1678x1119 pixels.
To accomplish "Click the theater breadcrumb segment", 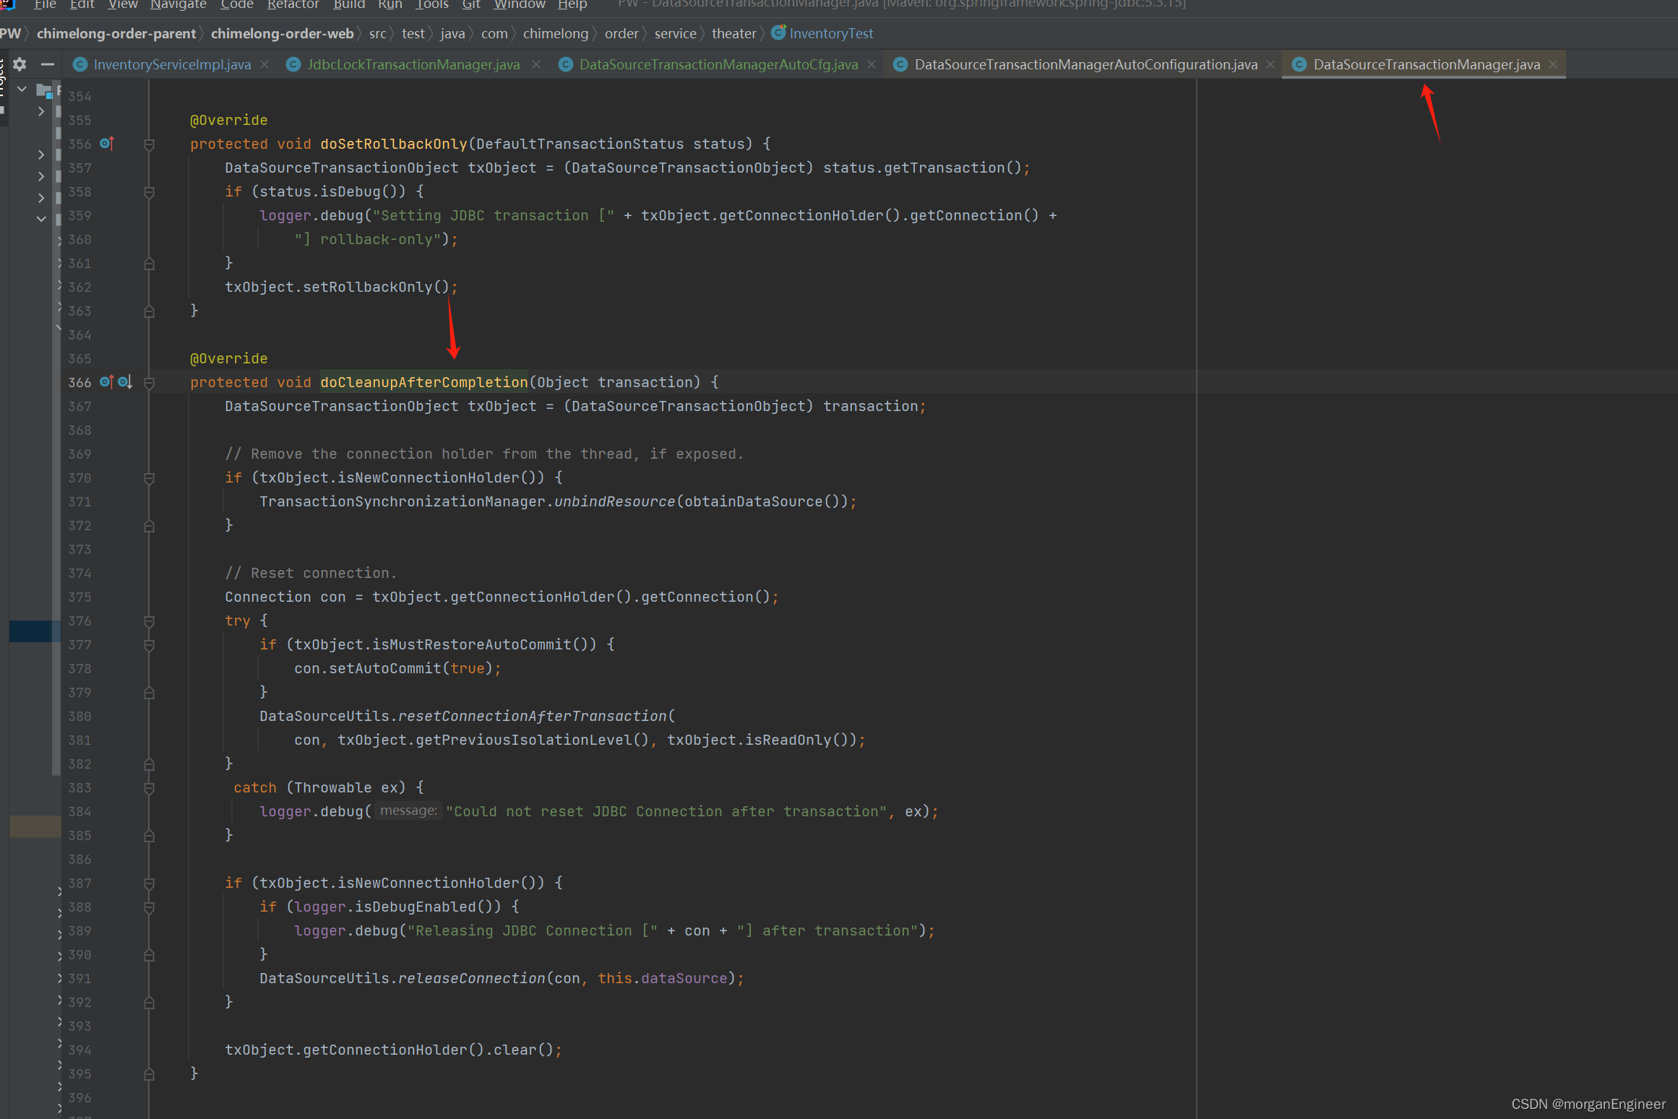I will [733, 33].
